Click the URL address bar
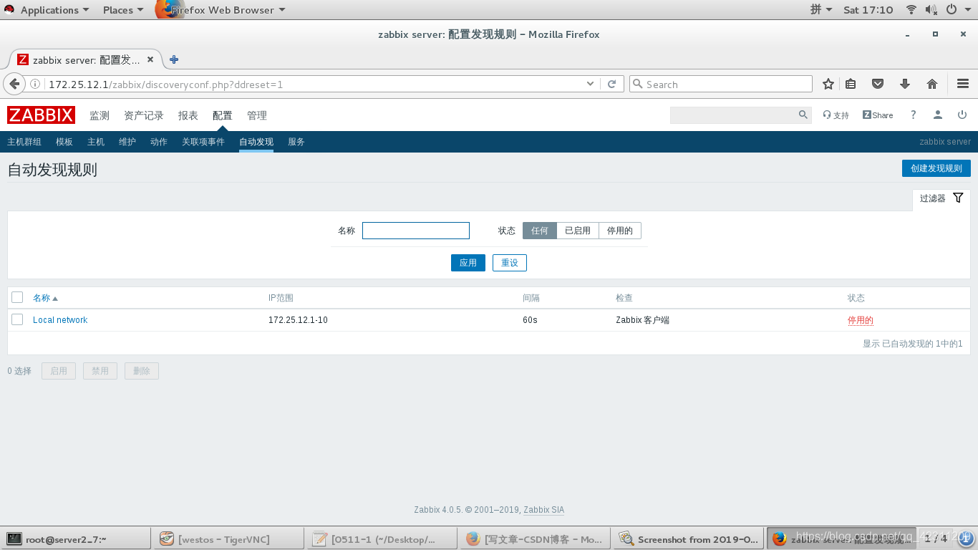Viewport: 978px width, 550px height. tap(315, 84)
